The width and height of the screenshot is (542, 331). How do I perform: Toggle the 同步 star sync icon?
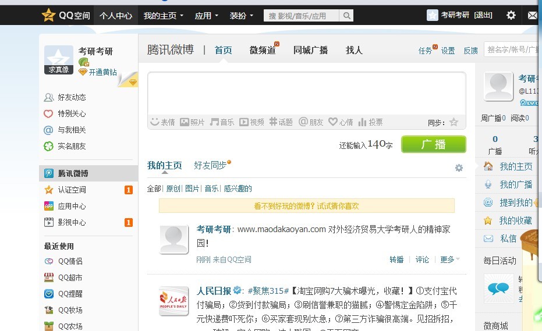click(x=454, y=122)
